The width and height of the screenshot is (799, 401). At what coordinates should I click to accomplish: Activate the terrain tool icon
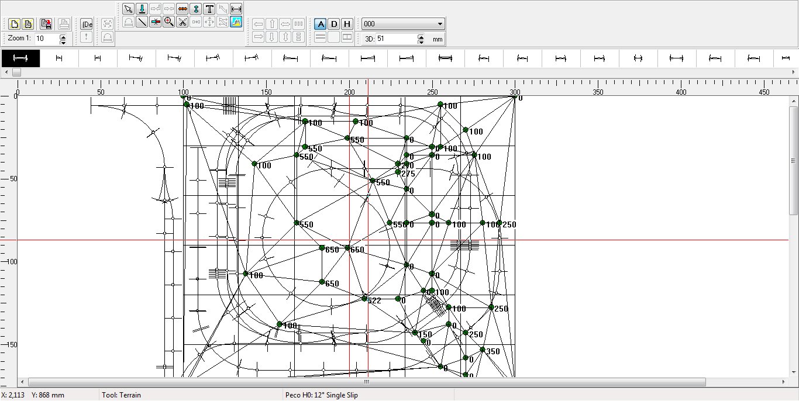236,22
